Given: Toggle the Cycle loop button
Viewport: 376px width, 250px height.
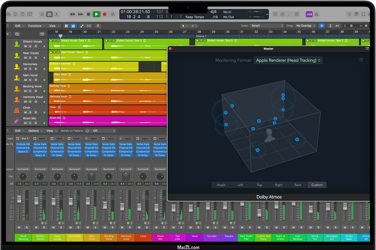Looking at the screenshot, I should (x=113, y=14).
